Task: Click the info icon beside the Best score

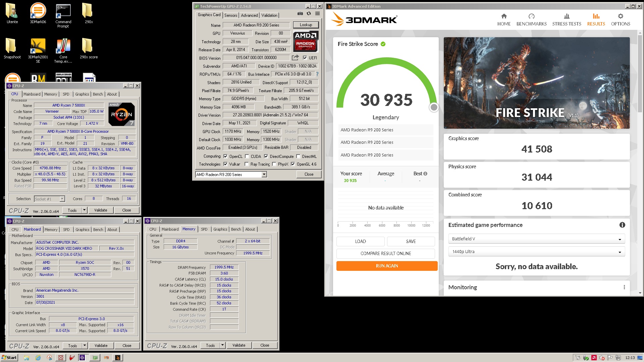Action: coord(425,174)
